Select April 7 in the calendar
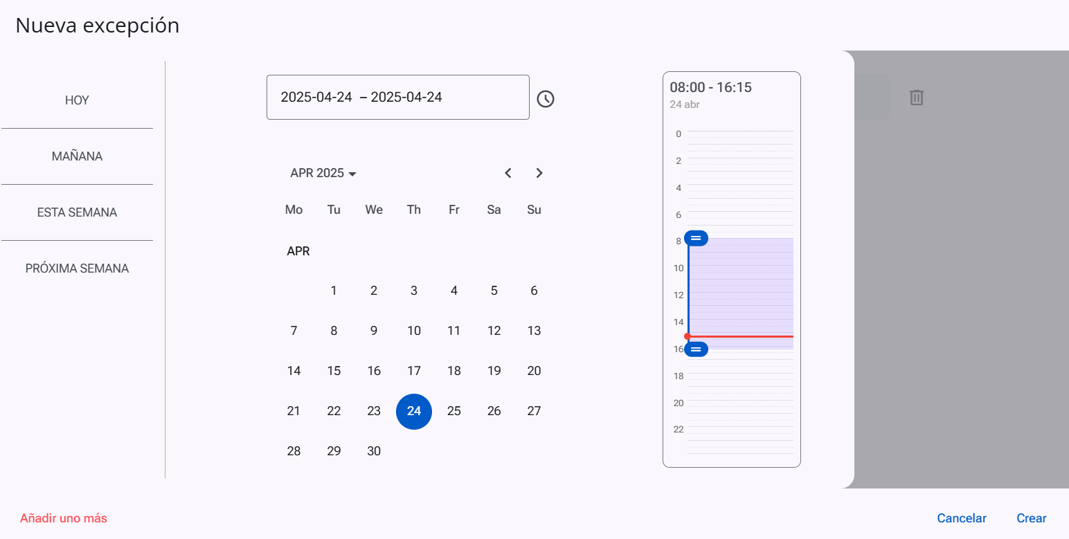Image resolution: width=1069 pixels, height=539 pixels. tap(294, 331)
